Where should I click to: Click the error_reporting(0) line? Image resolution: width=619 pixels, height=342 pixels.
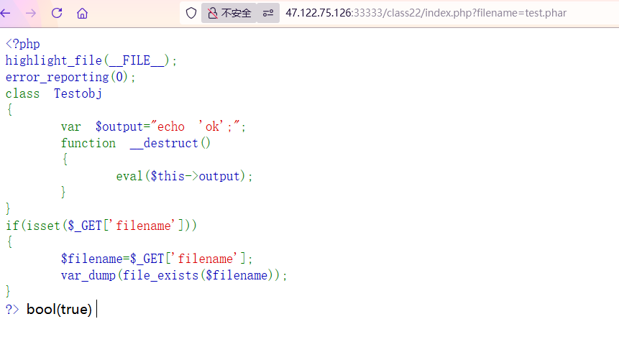pos(70,77)
